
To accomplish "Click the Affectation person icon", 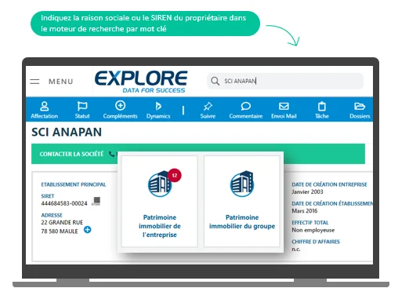I will tap(45, 106).
